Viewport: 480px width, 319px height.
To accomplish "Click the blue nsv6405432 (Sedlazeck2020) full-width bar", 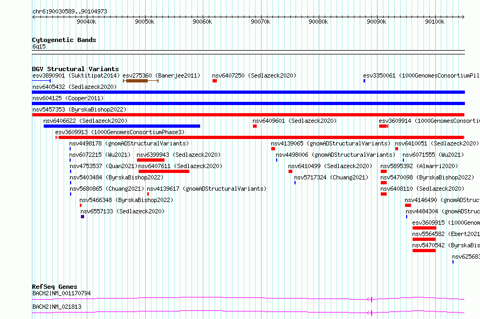I will click(248, 92).
